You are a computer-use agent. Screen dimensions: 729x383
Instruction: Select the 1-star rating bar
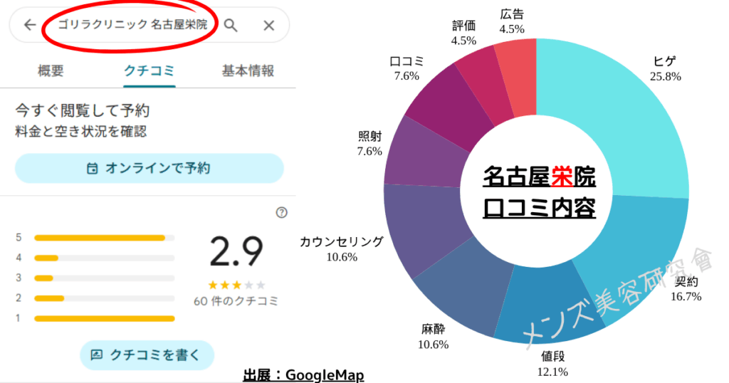(105, 318)
